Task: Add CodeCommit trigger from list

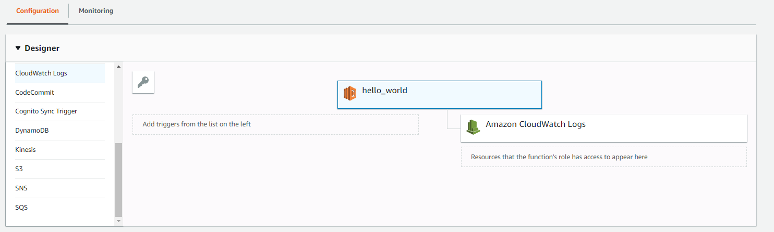Action: [x=35, y=93]
